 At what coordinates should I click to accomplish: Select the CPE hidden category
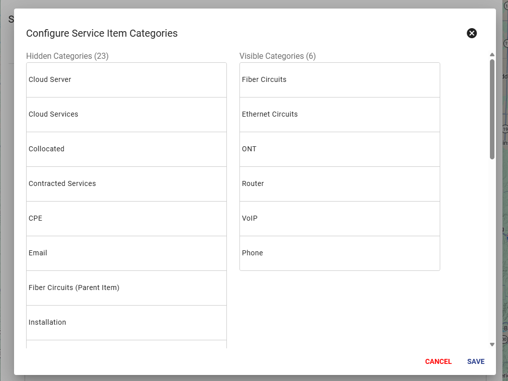tap(126, 219)
